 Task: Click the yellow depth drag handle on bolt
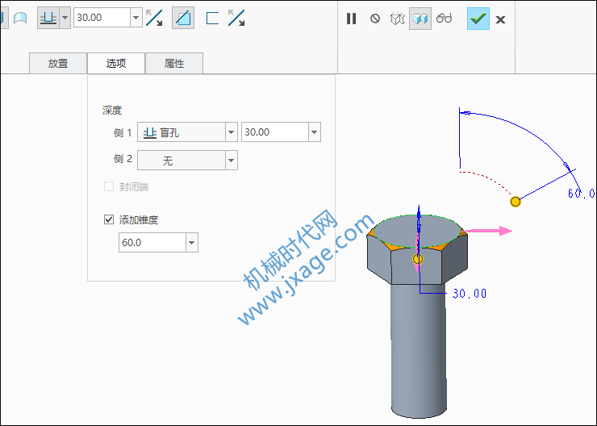point(418,259)
